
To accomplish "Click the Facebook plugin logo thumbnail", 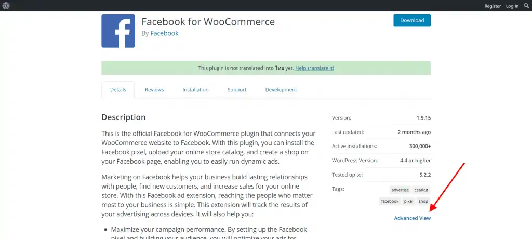I will pos(118,31).
